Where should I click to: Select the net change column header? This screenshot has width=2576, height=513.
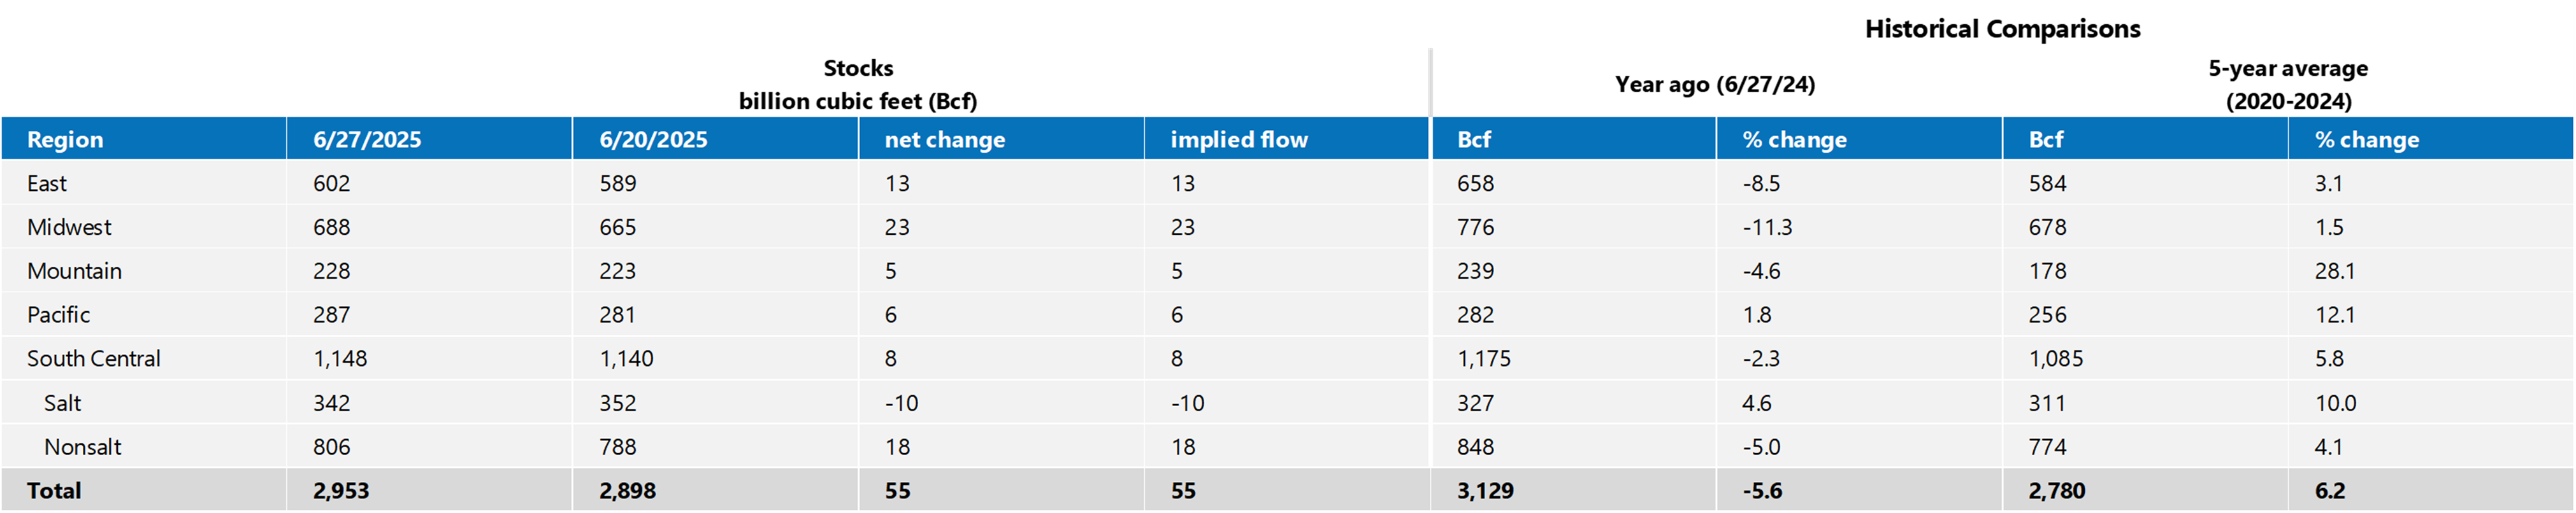(945, 140)
